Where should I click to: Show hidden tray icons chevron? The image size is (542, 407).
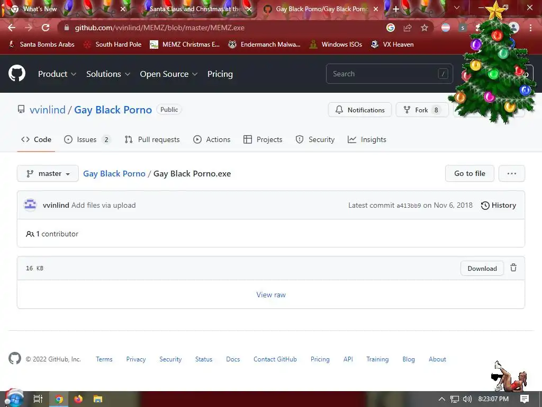pos(442,399)
